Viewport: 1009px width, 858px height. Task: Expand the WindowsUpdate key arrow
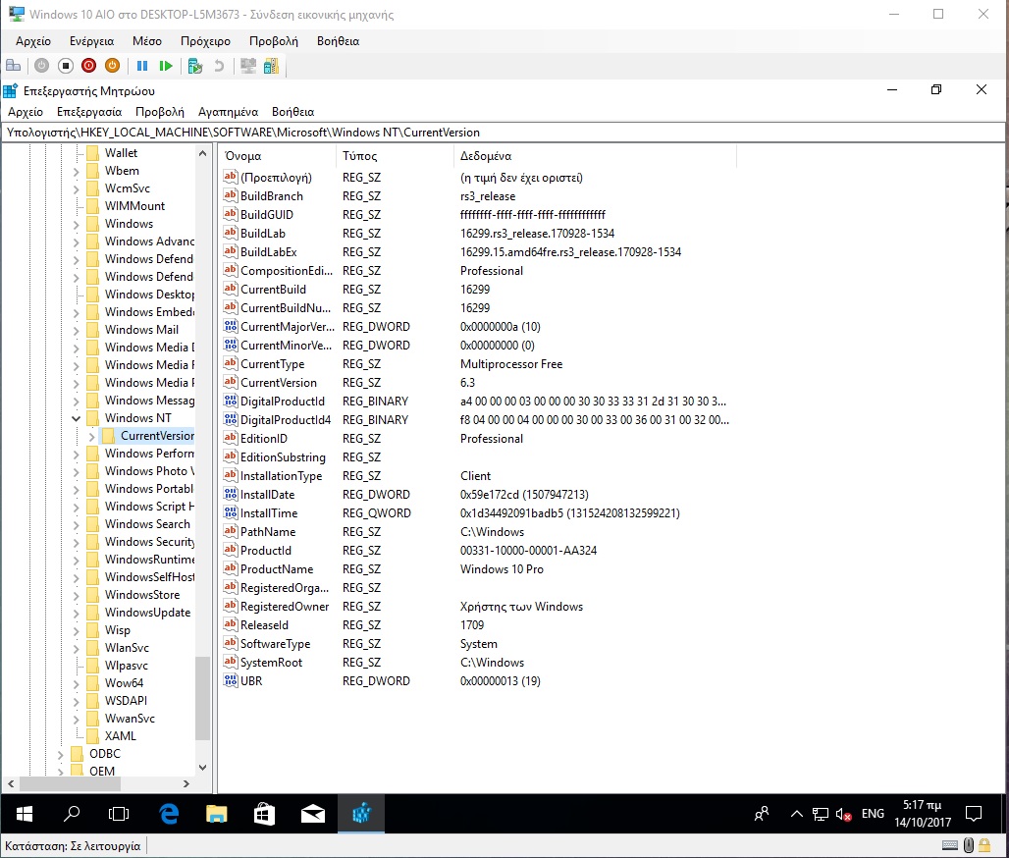coord(76,613)
